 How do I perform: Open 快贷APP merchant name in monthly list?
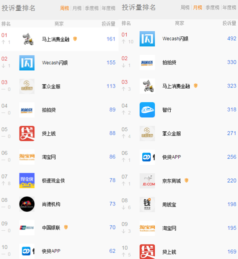pos(171,157)
